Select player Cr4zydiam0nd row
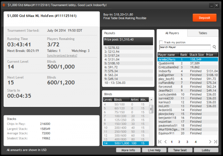This screenshot has width=223, height=156. pyautogui.click(x=188, y=67)
